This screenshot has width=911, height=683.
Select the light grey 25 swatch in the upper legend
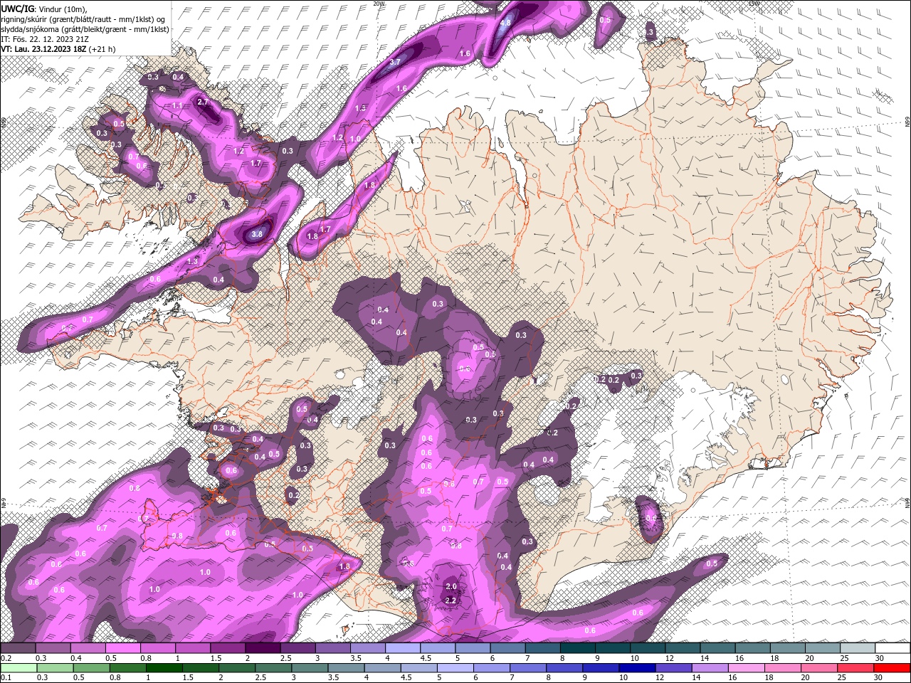(858, 648)
